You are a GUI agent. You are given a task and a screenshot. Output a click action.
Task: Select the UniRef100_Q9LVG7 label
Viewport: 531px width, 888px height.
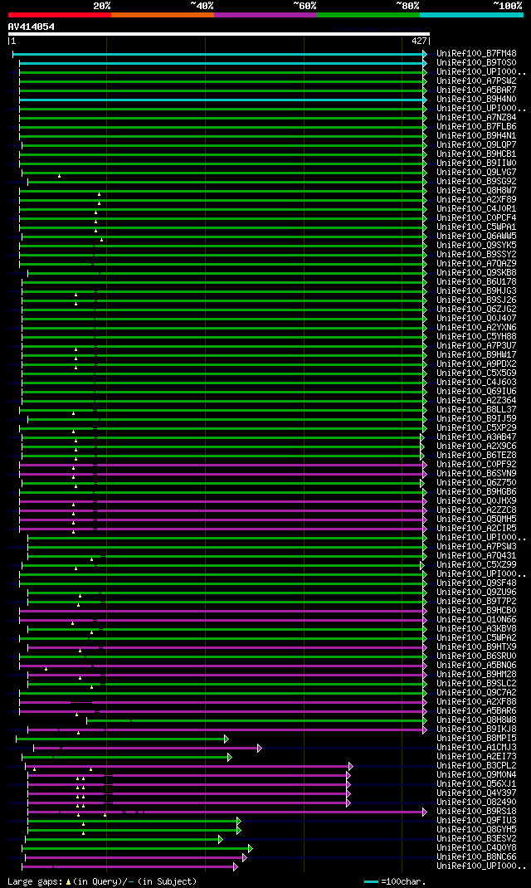point(476,172)
